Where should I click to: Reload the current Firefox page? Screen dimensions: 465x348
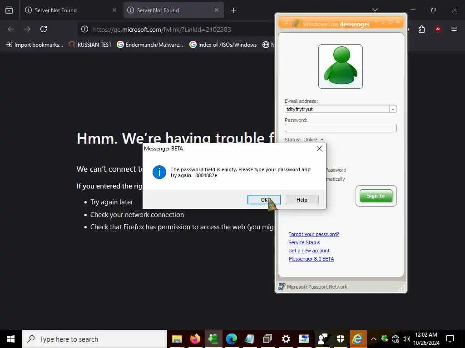(44, 29)
